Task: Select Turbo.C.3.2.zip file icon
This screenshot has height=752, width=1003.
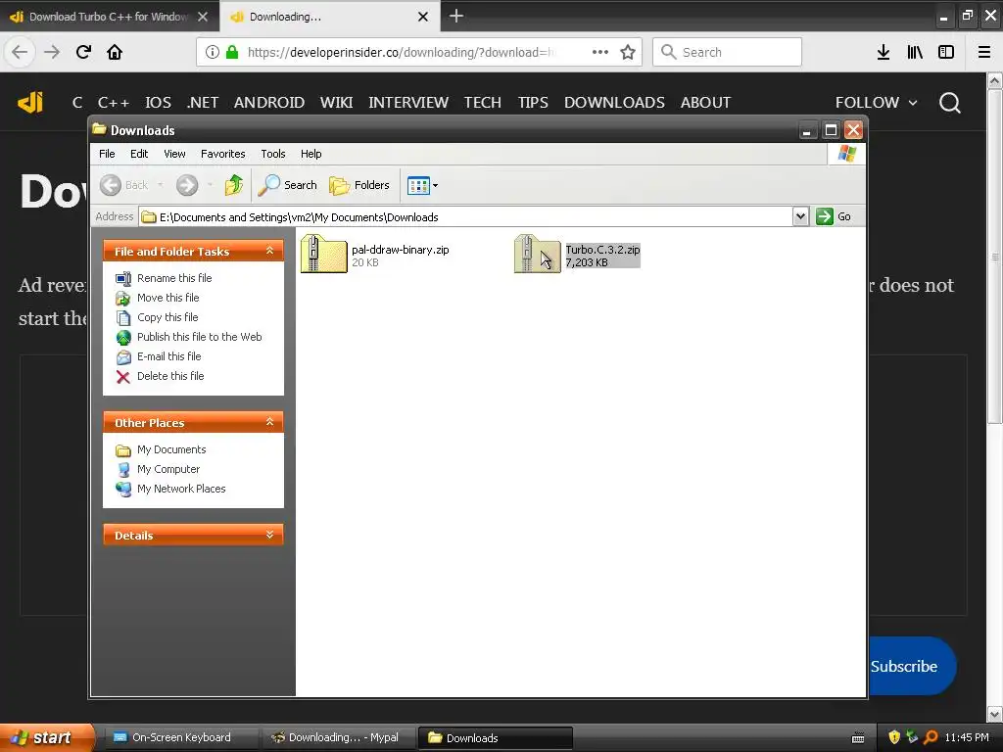Action: (x=538, y=255)
